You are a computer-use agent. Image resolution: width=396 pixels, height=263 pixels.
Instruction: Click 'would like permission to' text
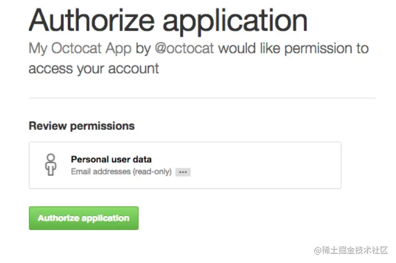pos(293,48)
